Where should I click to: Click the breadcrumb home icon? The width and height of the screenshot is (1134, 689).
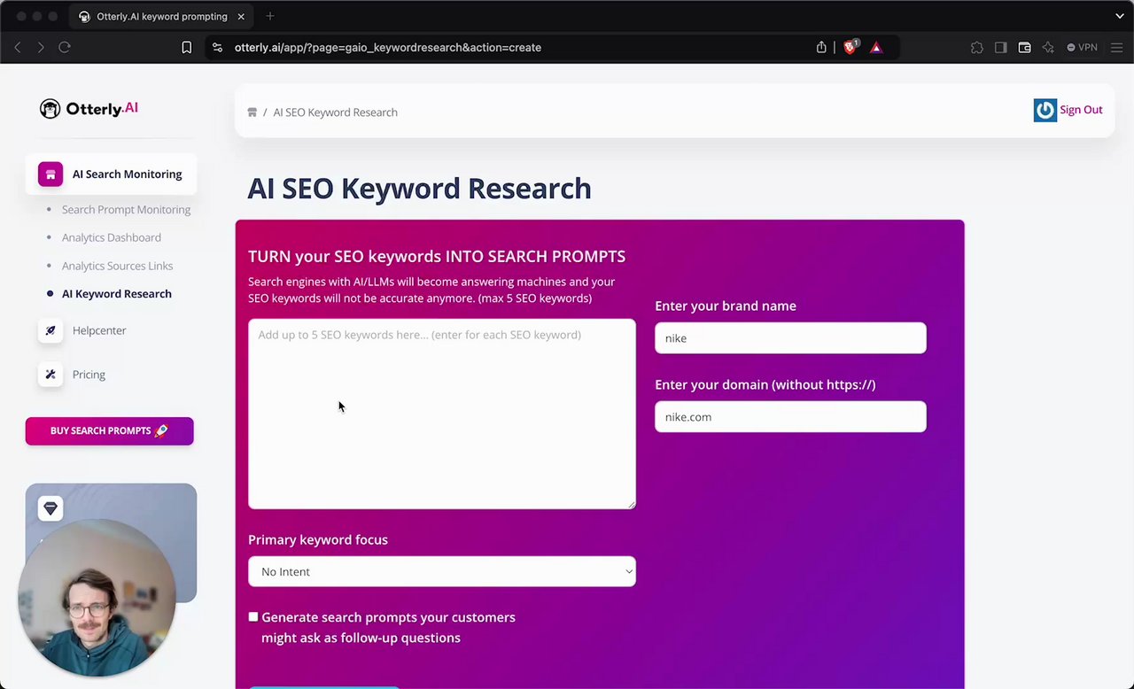click(252, 112)
